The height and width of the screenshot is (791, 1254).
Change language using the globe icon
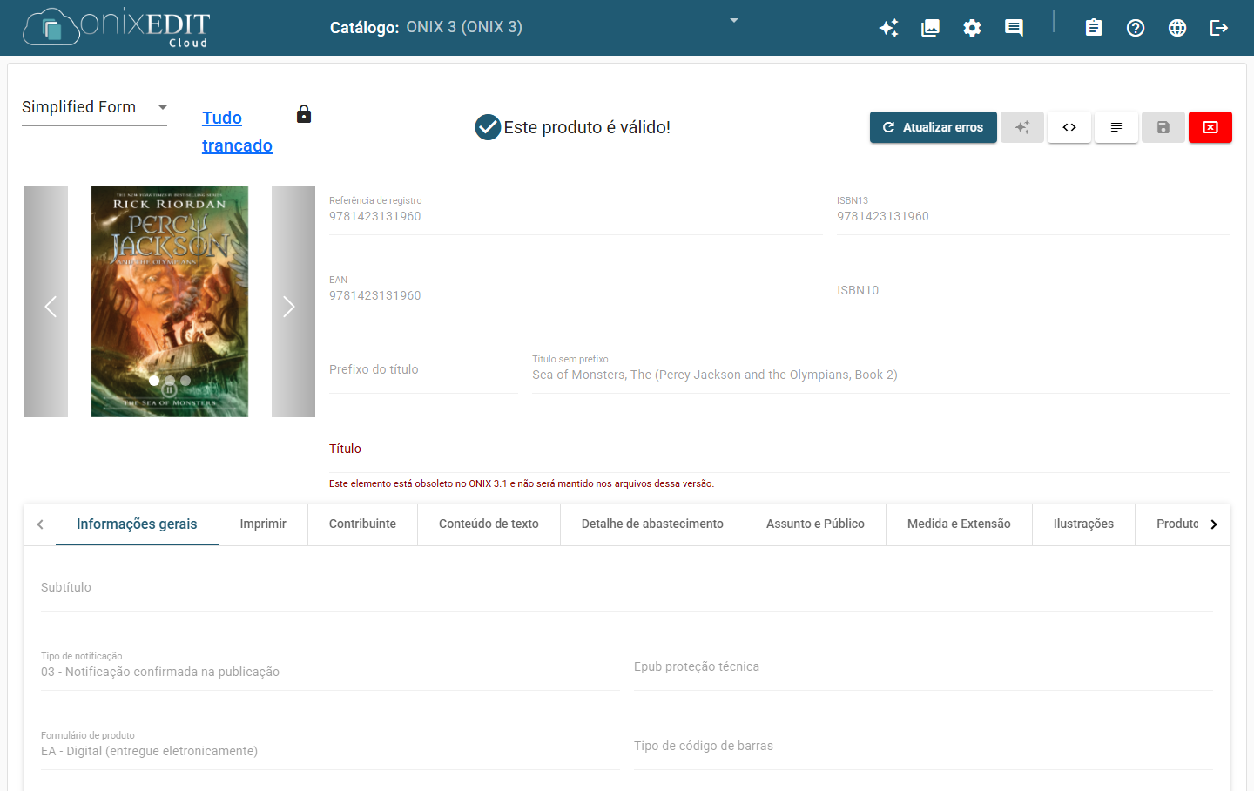point(1177,28)
